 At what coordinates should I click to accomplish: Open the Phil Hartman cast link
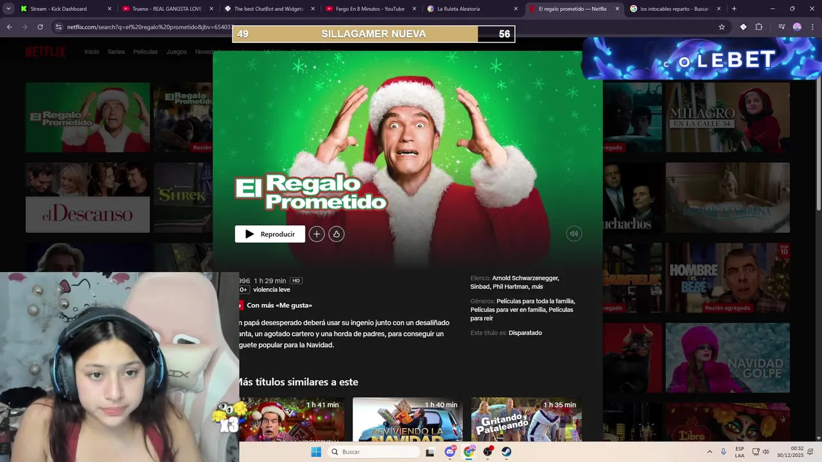(511, 287)
